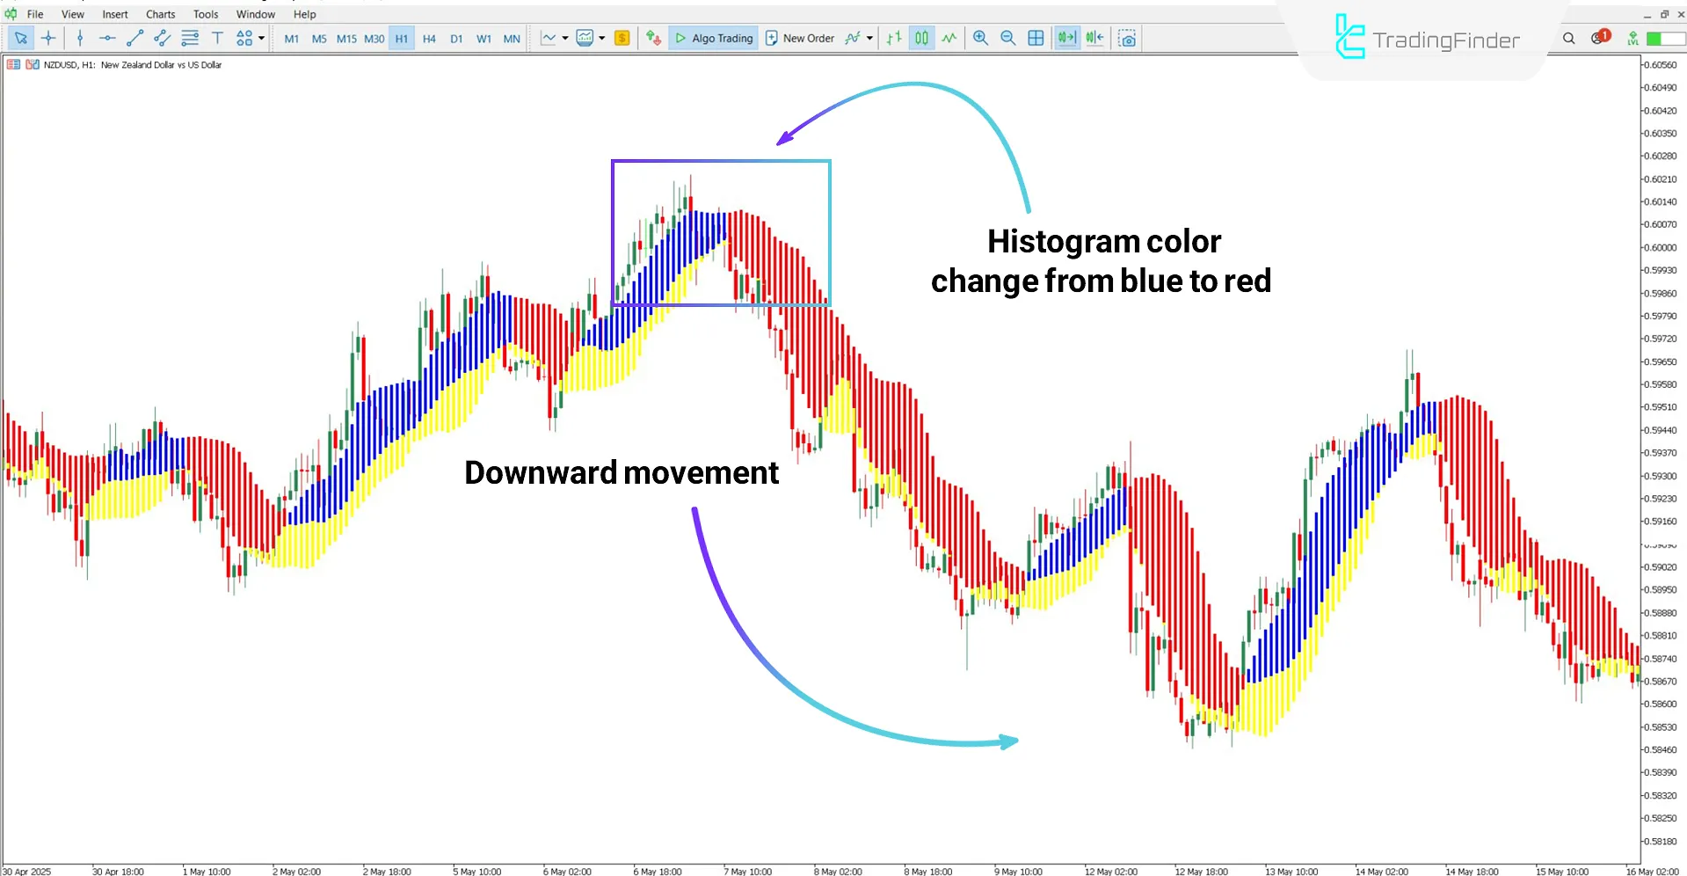Select the Vertical Line tool
Image resolution: width=1687 pixels, height=876 pixels.
point(79,38)
